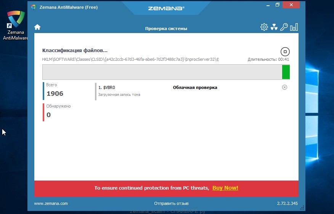
Task: Open reports via the bar chart icon
Action: click(x=294, y=27)
